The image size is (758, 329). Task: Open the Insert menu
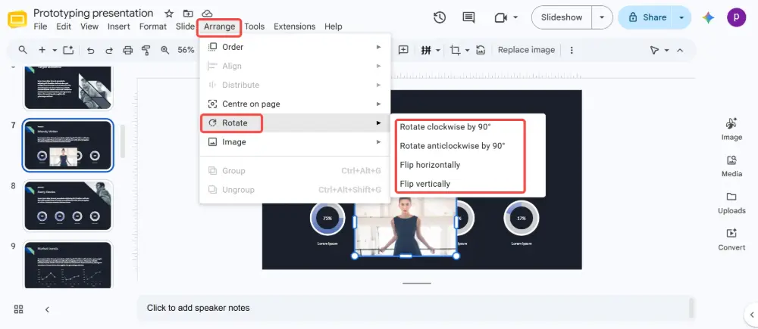[118, 26]
